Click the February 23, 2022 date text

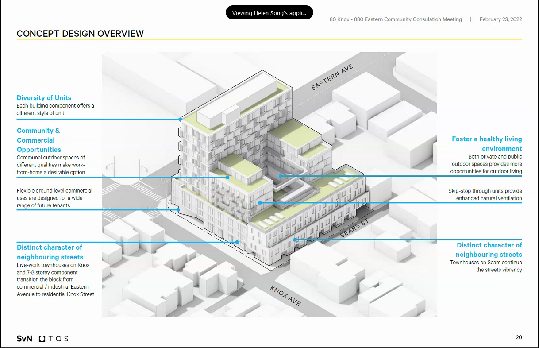(500, 19)
